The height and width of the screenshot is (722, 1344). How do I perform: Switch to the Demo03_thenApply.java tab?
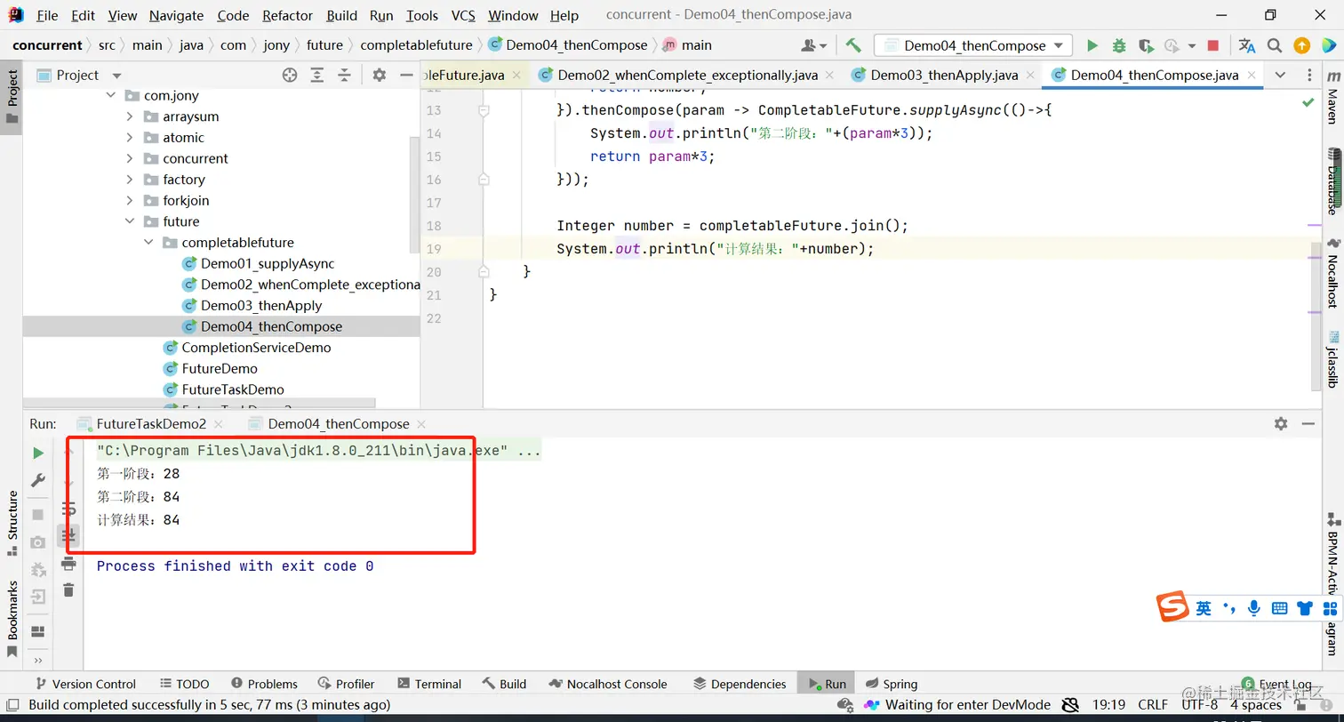tap(944, 76)
